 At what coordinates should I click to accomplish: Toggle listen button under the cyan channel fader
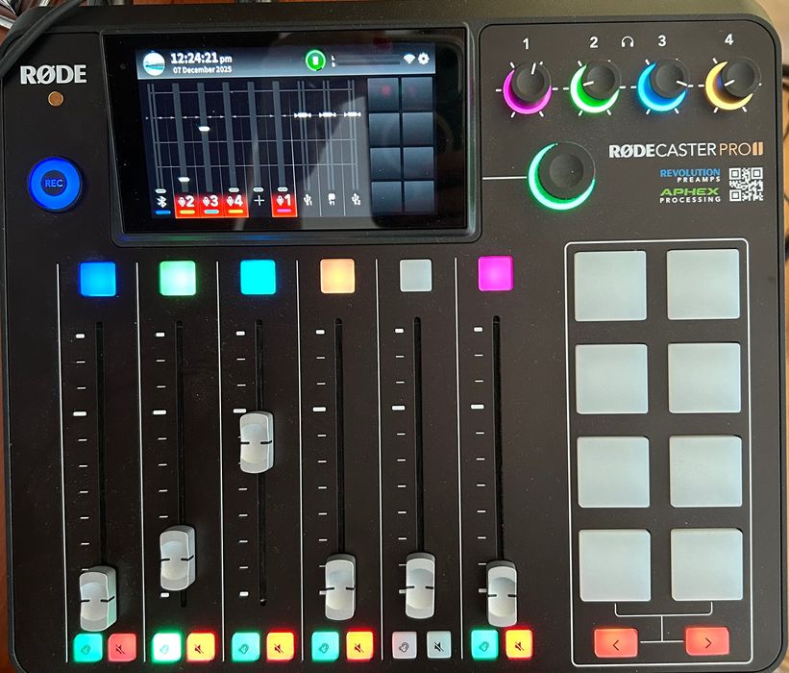click(246, 647)
